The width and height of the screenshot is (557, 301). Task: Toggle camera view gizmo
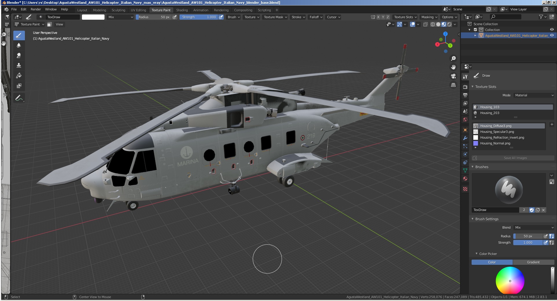[x=453, y=76]
